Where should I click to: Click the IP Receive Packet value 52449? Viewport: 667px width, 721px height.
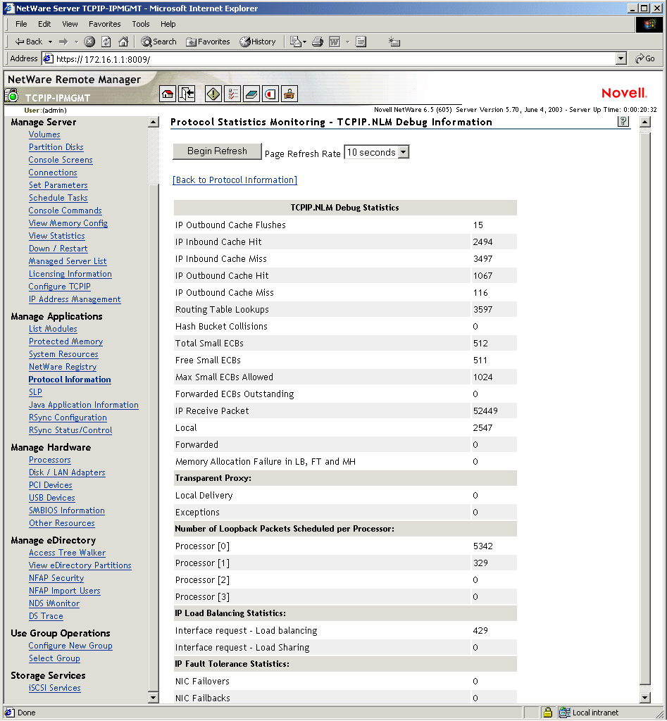tap(485, 411)
